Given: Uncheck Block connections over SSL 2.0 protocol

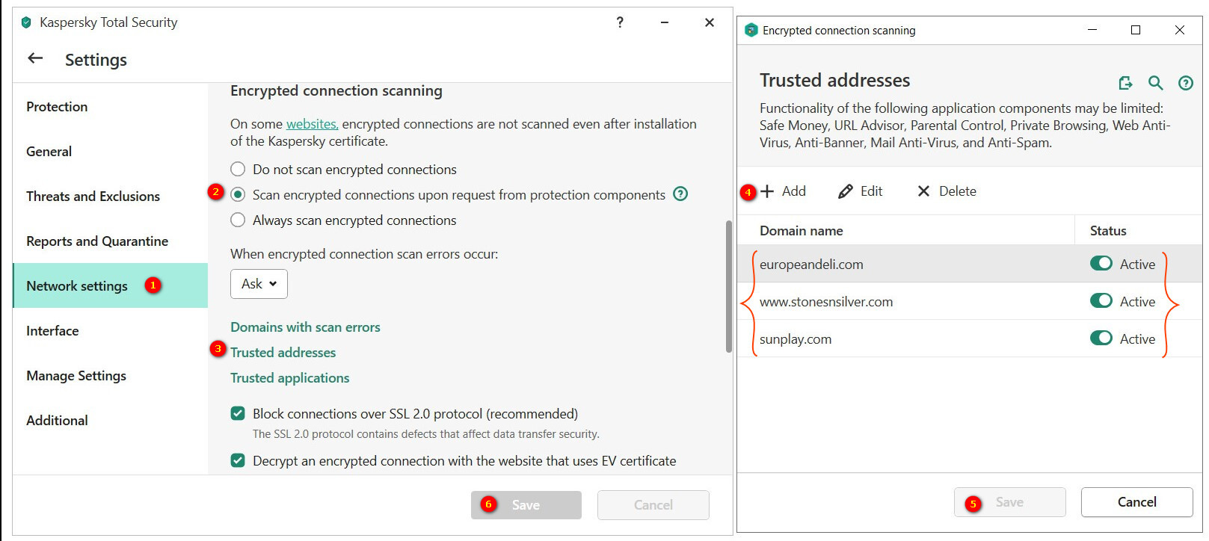Looking at the screenshot, I should [x=238, y=414].
